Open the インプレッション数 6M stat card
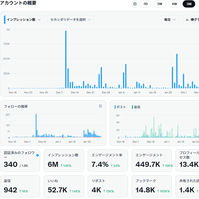199x199 pixels. point(64,161)
